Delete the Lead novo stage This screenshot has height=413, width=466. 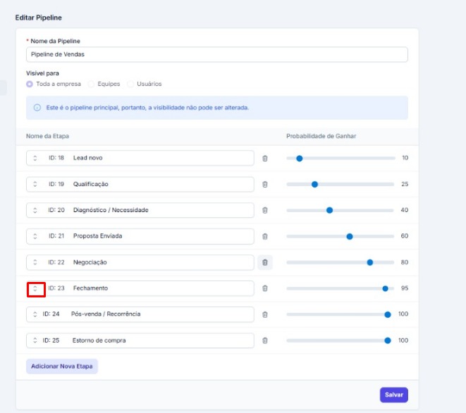point(265,158)
